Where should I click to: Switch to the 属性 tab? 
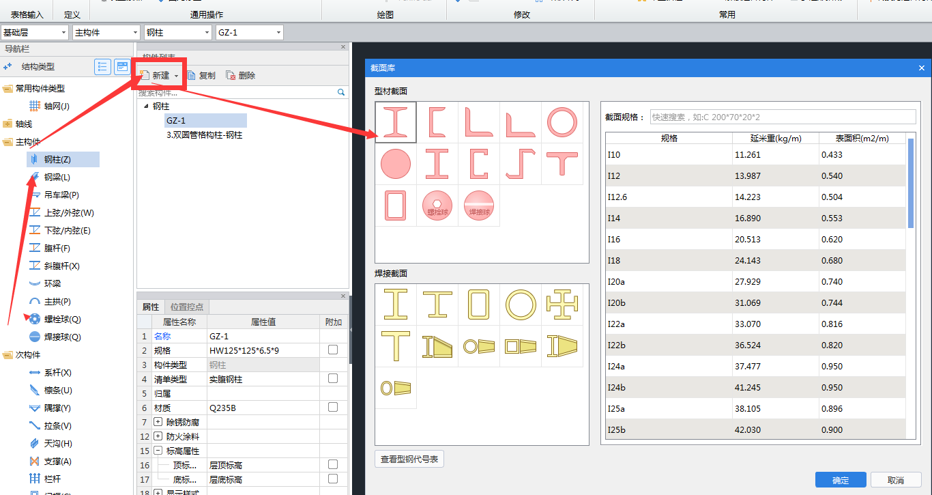coord(151,307)
